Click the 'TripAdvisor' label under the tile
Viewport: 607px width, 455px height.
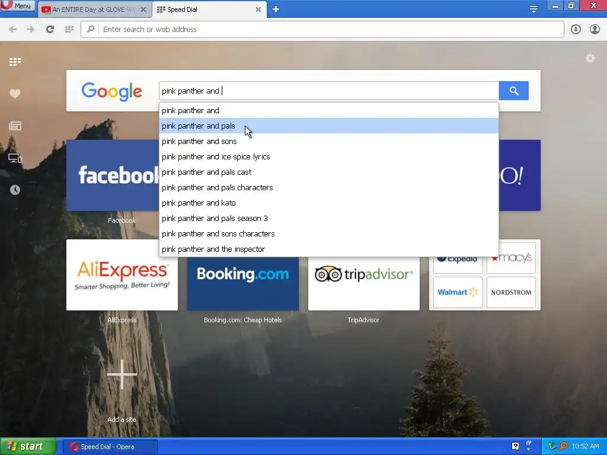click(363, 320)
